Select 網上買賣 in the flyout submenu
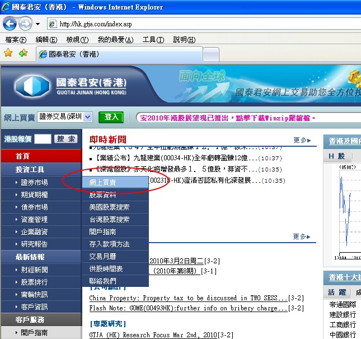361x339 pixels. (115, 183)
